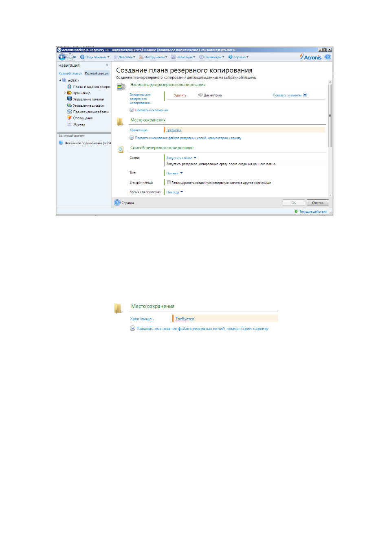389x550 pixels.
Task: Expand Показать именование файлов in the Acronis window
Action: 185,138
